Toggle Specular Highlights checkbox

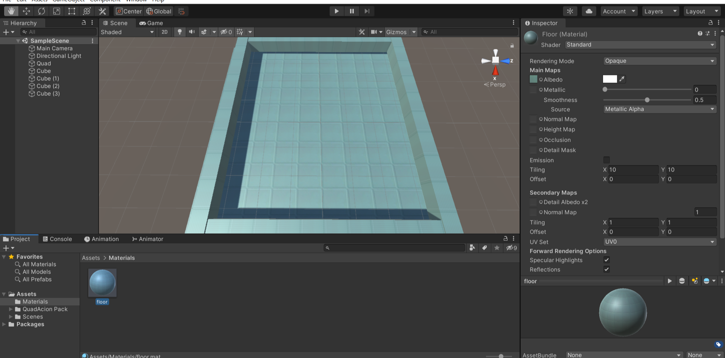click(x=606, y=260)
